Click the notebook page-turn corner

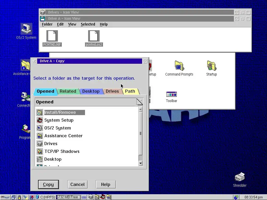point(139,102)
